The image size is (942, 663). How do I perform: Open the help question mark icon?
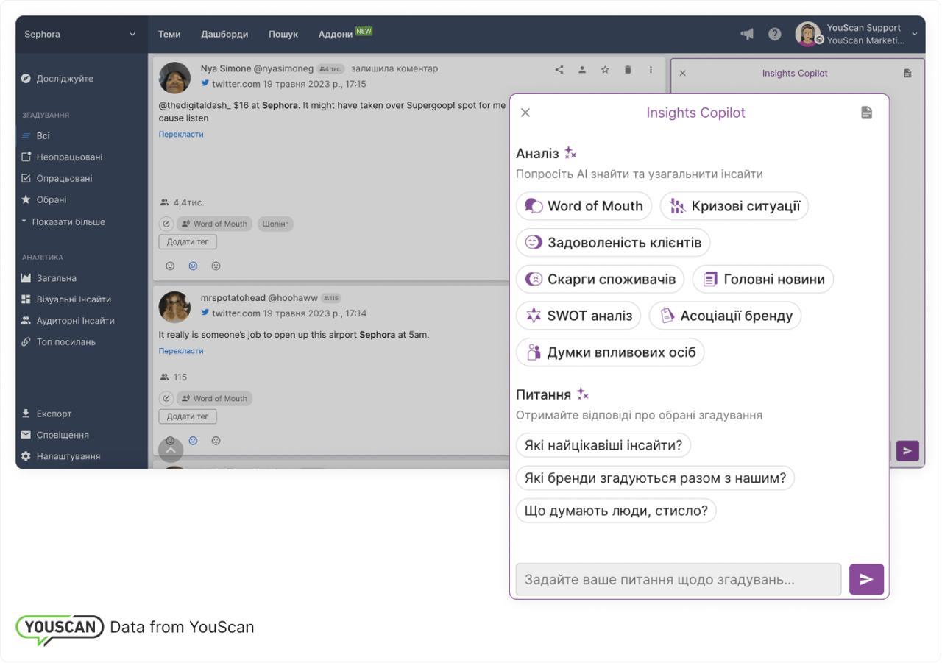[x=773, y=34]
